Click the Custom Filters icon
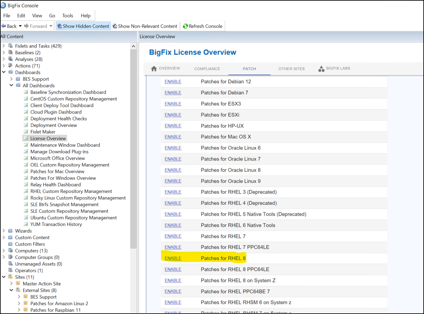 [11, 244]
